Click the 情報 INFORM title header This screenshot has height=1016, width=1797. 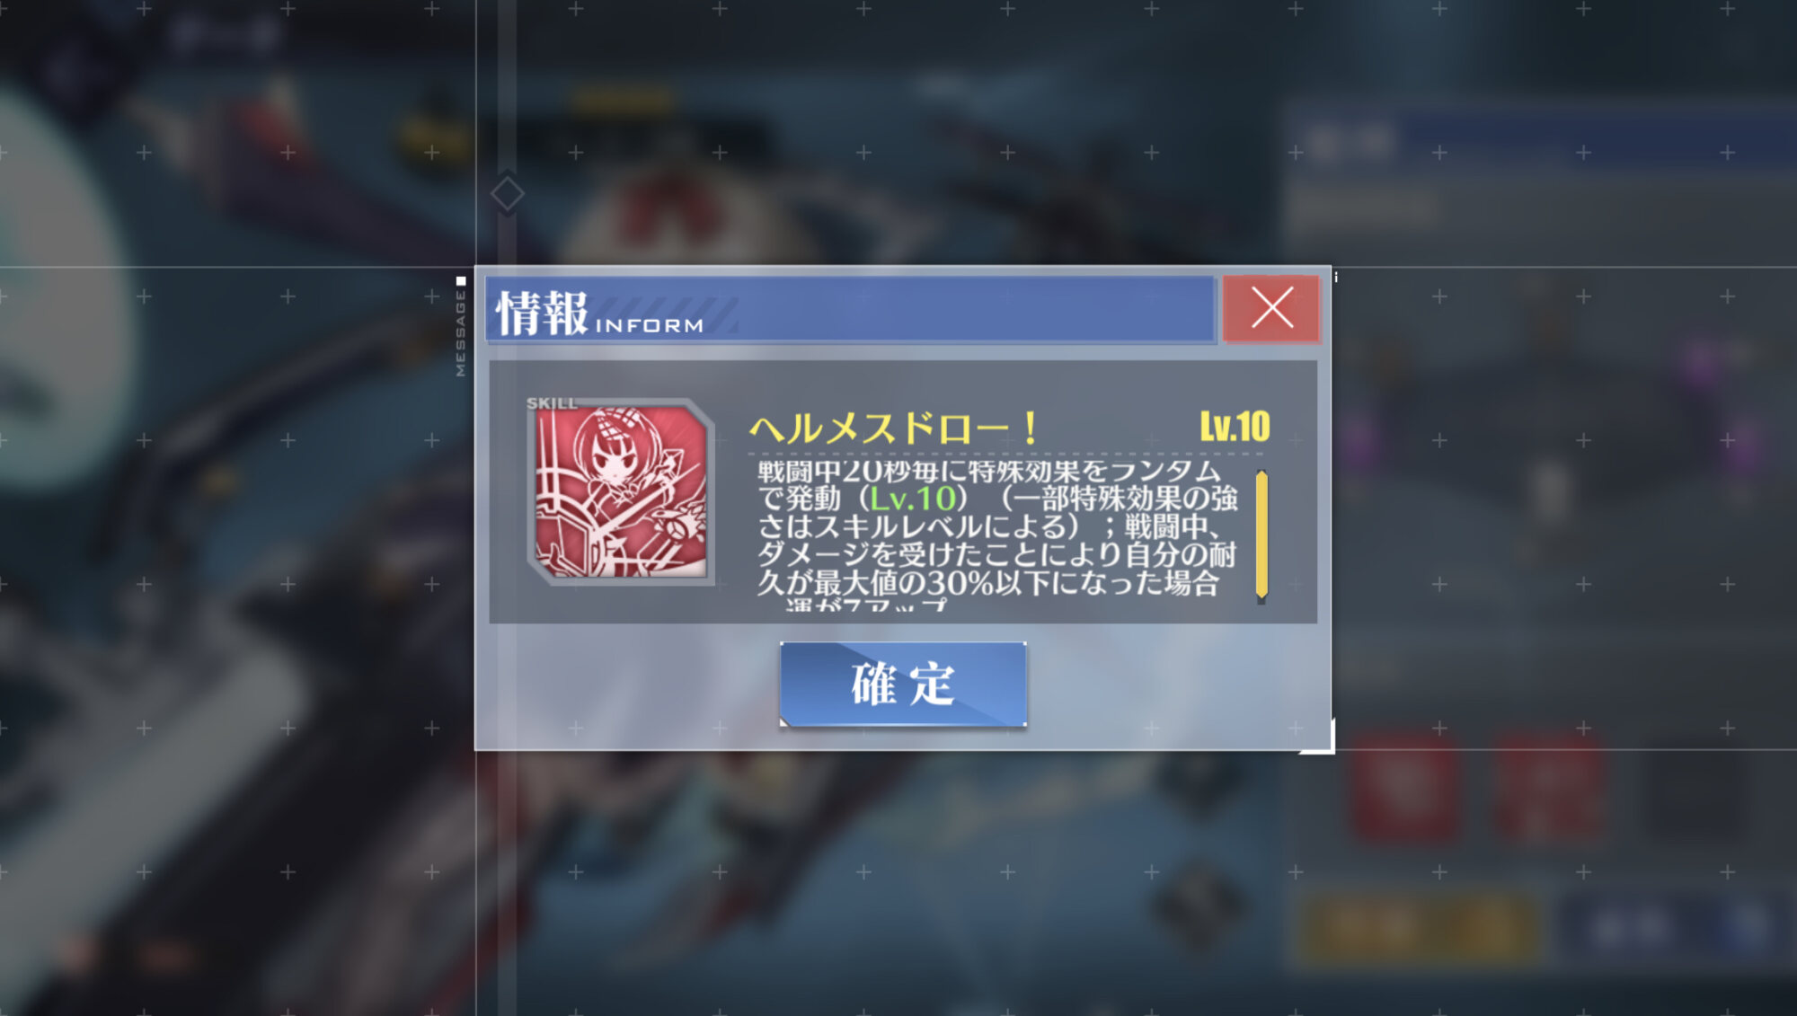[x=850, y=311]
